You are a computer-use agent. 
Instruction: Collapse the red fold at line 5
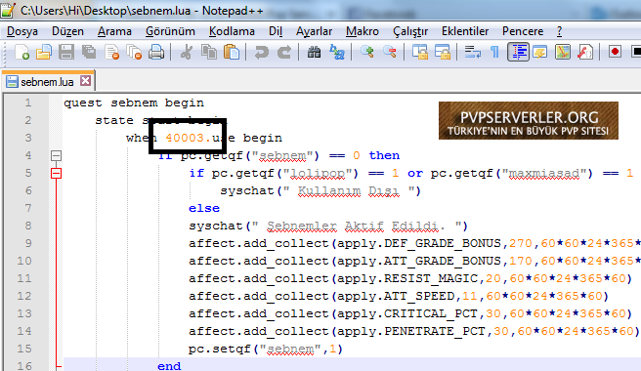pyautogui.click(x=56, y=173)
